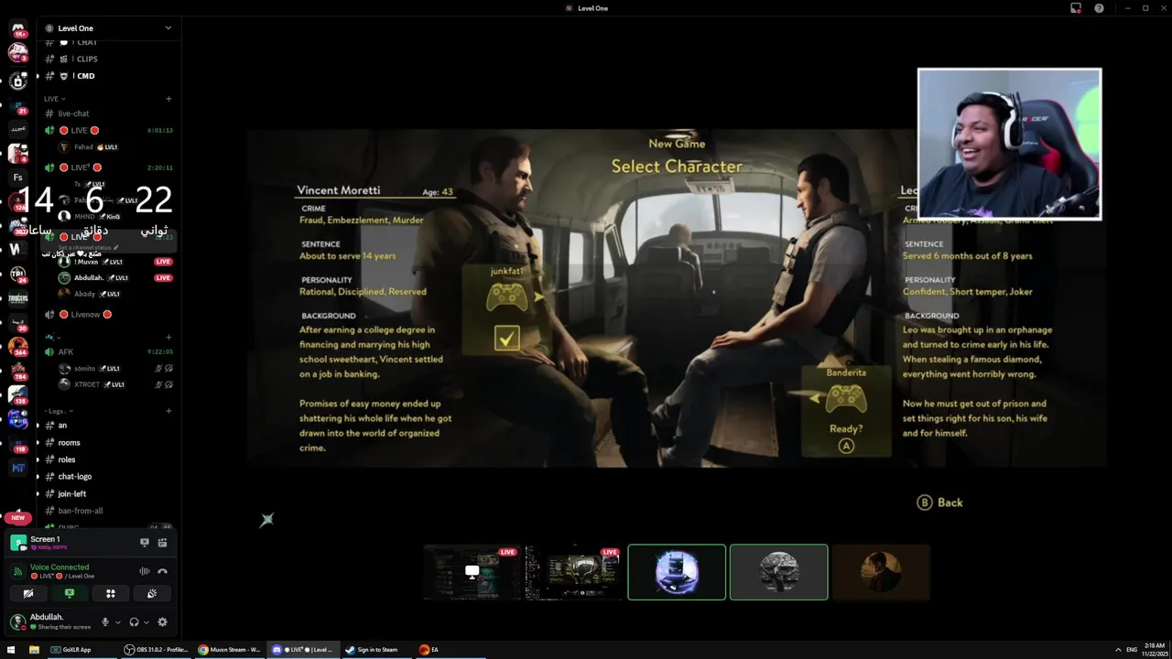
Task: Open microphone input options arrow
Action: [117, 622]
